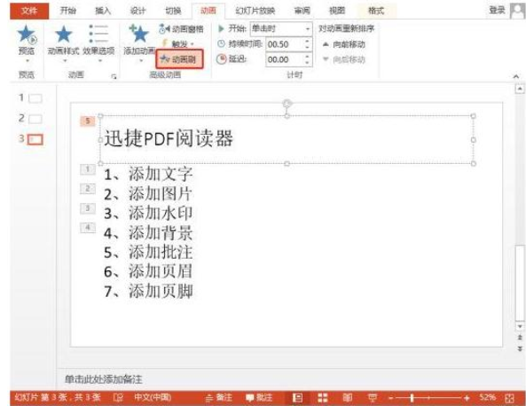
Task: Select slide 3 thumbnail
Action: pos(35,139)
